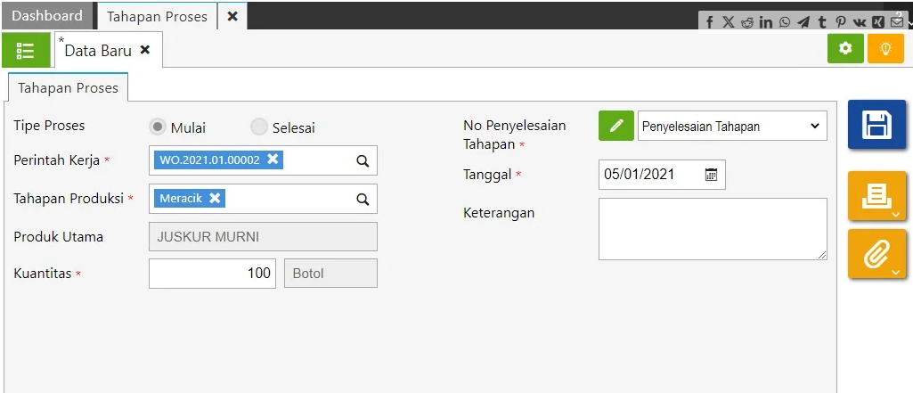Select the Selesai radio button
Screen dimensions: 913x393
(259, 127)
